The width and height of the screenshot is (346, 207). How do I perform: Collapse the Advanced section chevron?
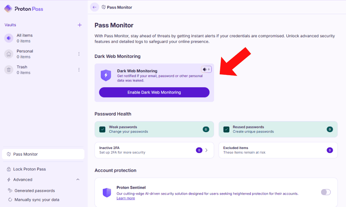pos(78,179)
